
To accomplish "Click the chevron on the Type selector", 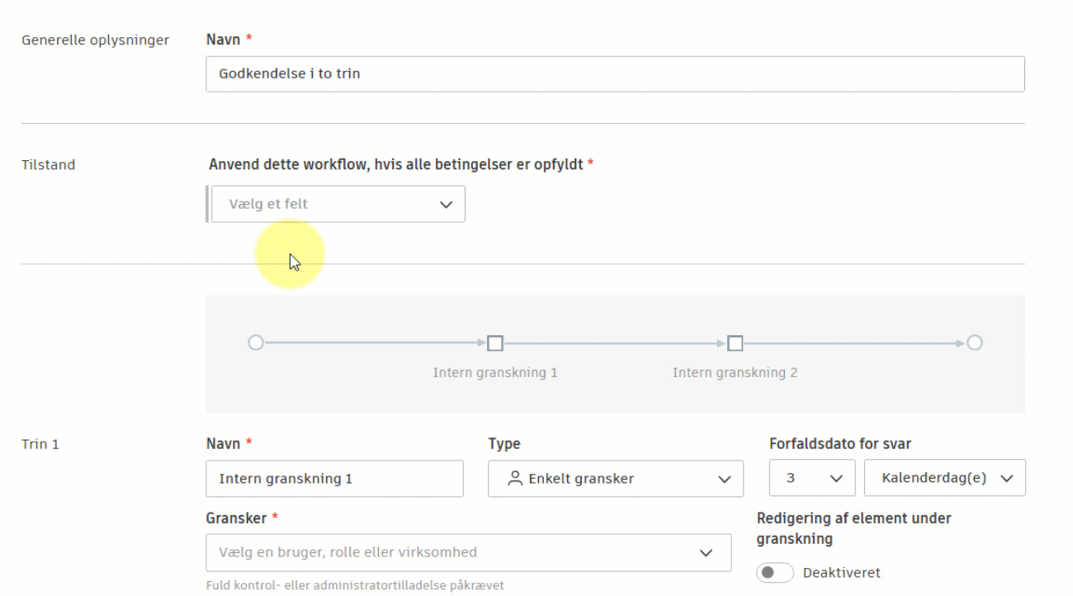I will 726,477.
